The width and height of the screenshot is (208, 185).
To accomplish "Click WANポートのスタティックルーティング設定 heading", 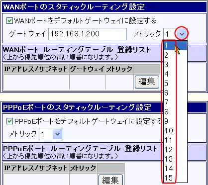I will 74,7.
